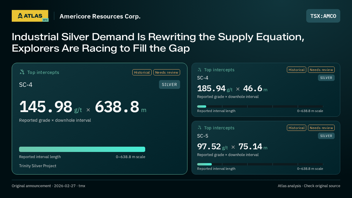Click the 46.6 interval value
The width and height of the screenshot is (352, 198).
[x=253, y=88]
